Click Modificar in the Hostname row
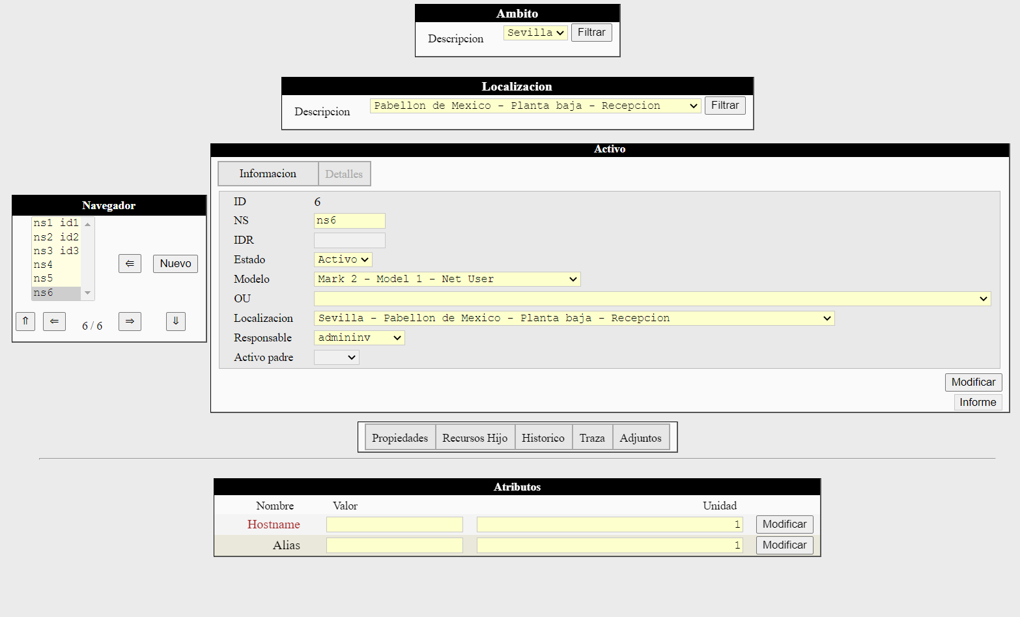Viewport: 1020px width, 617px height. point(784,524)
